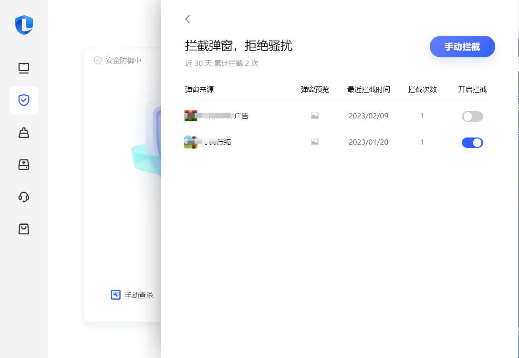Select the 最近拦截时间 column header

pos(368,89)
